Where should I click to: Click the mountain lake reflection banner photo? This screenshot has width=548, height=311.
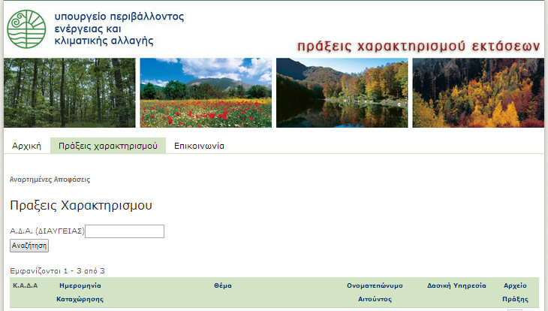[x=342, y=92]
